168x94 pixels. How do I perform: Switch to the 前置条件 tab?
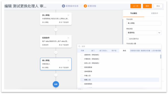click(155, 13)
